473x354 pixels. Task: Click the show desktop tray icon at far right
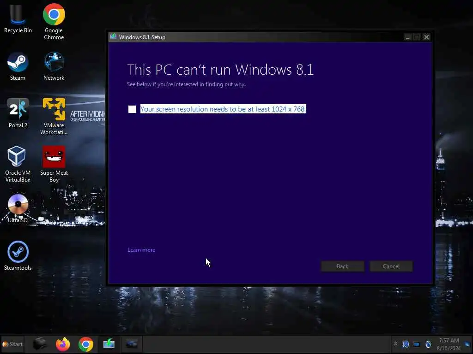pyautogui.click(x=467, y=344)
